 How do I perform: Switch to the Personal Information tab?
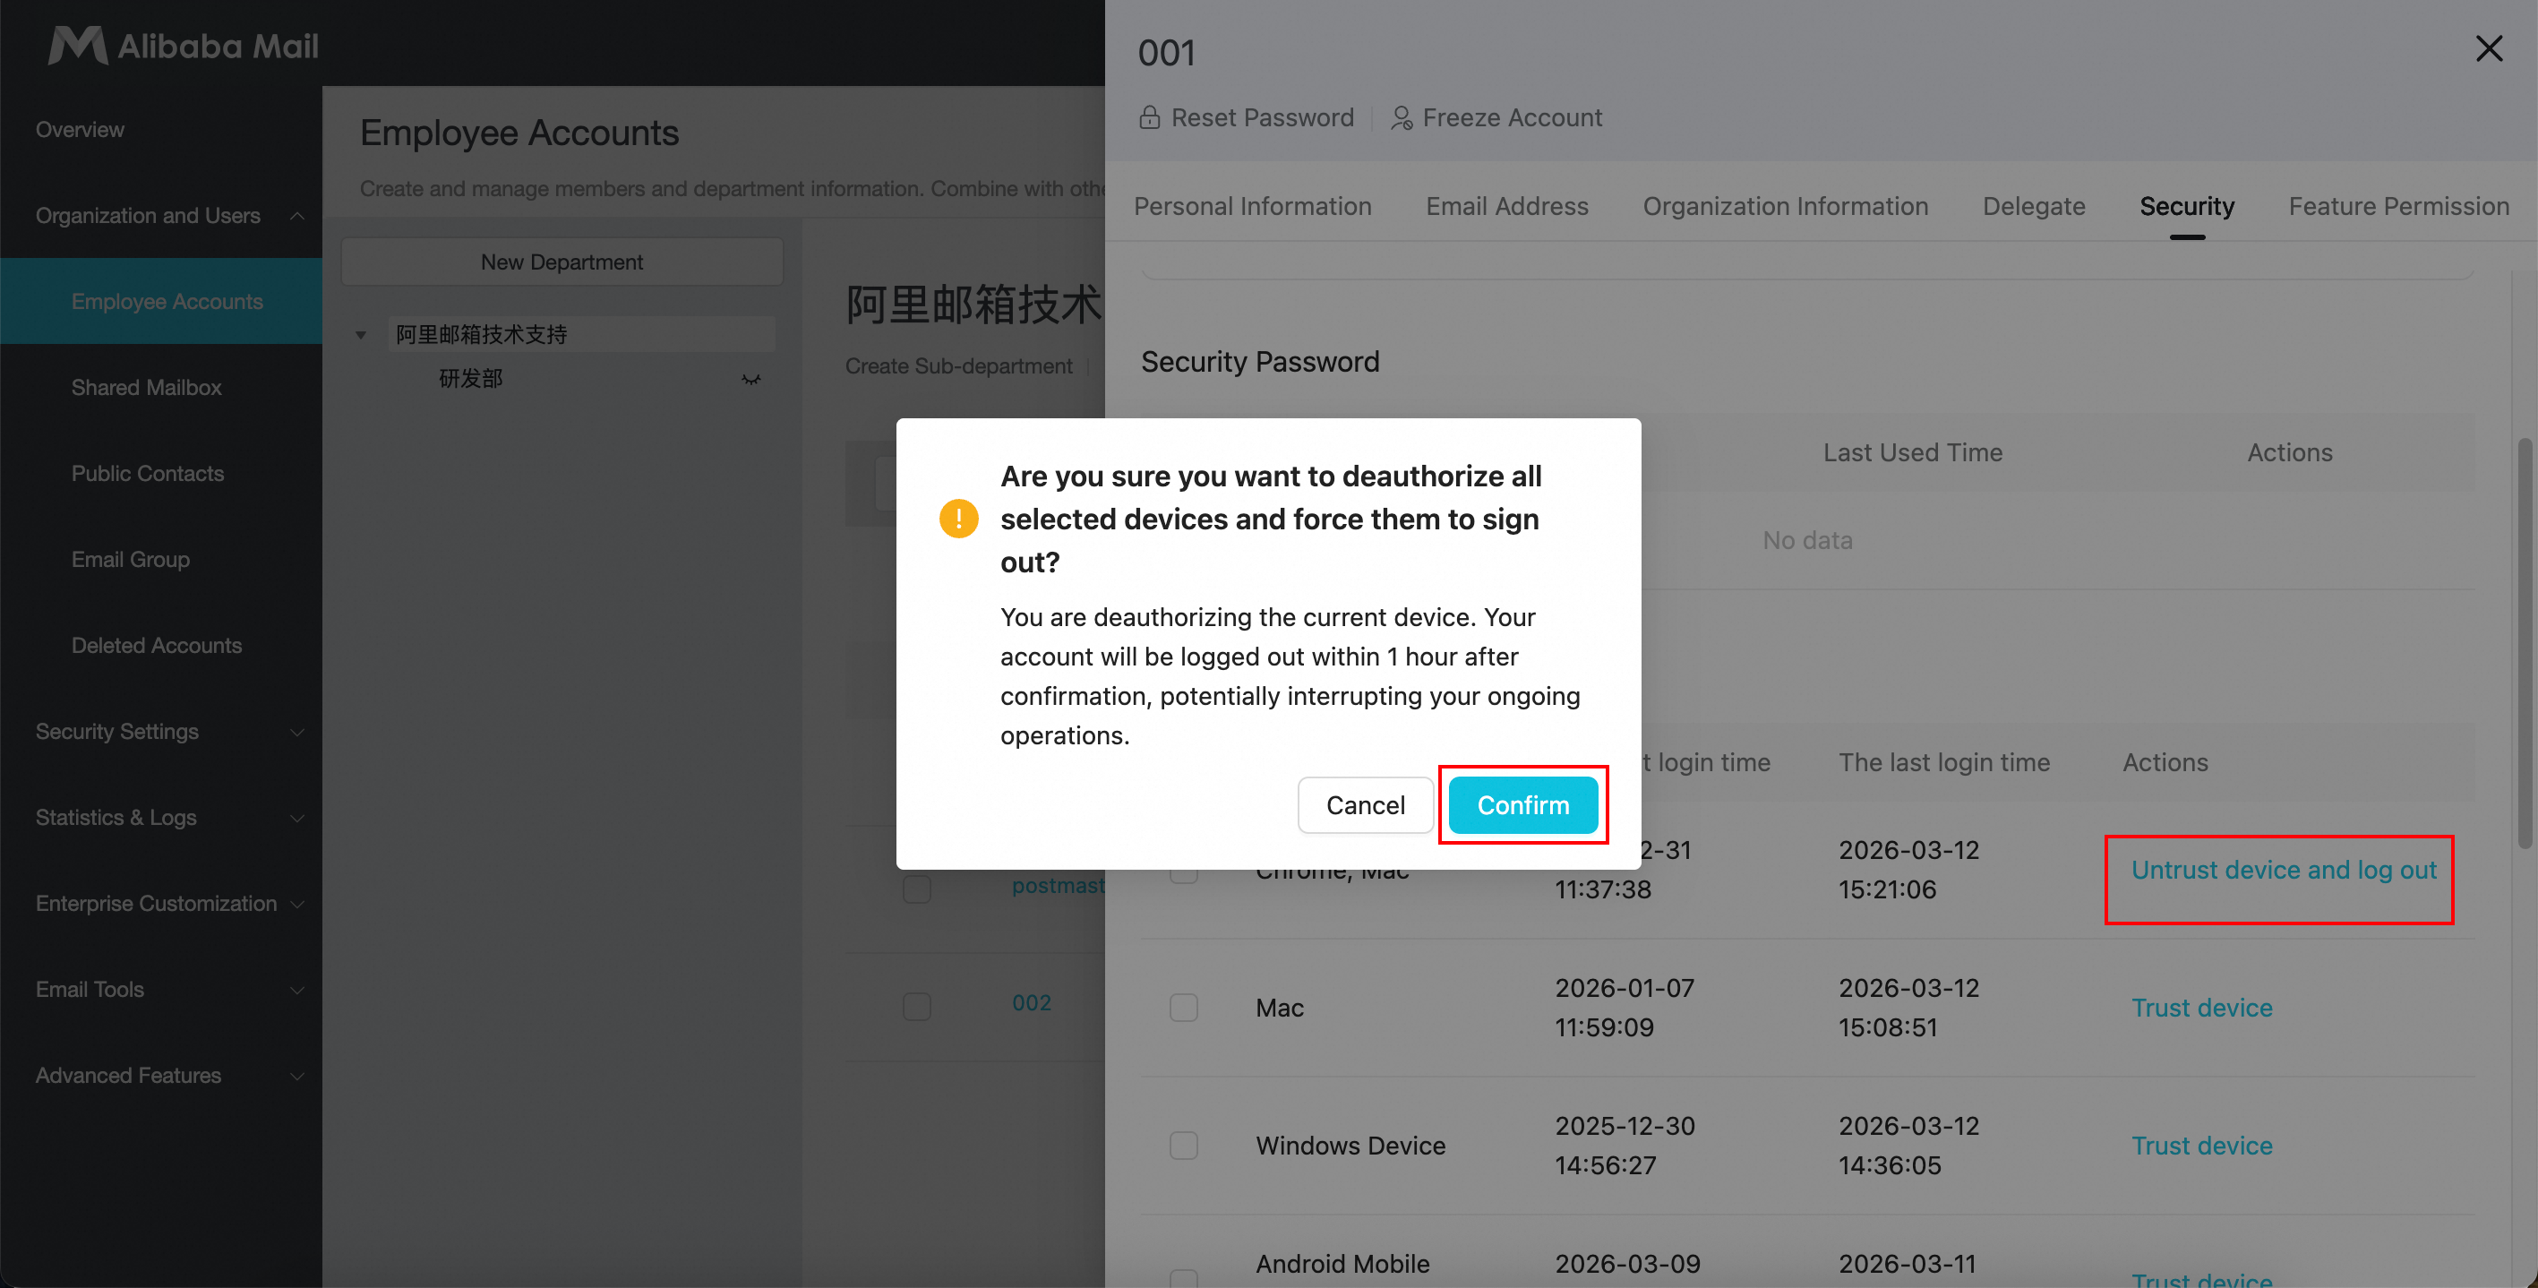coord(1251,206)
